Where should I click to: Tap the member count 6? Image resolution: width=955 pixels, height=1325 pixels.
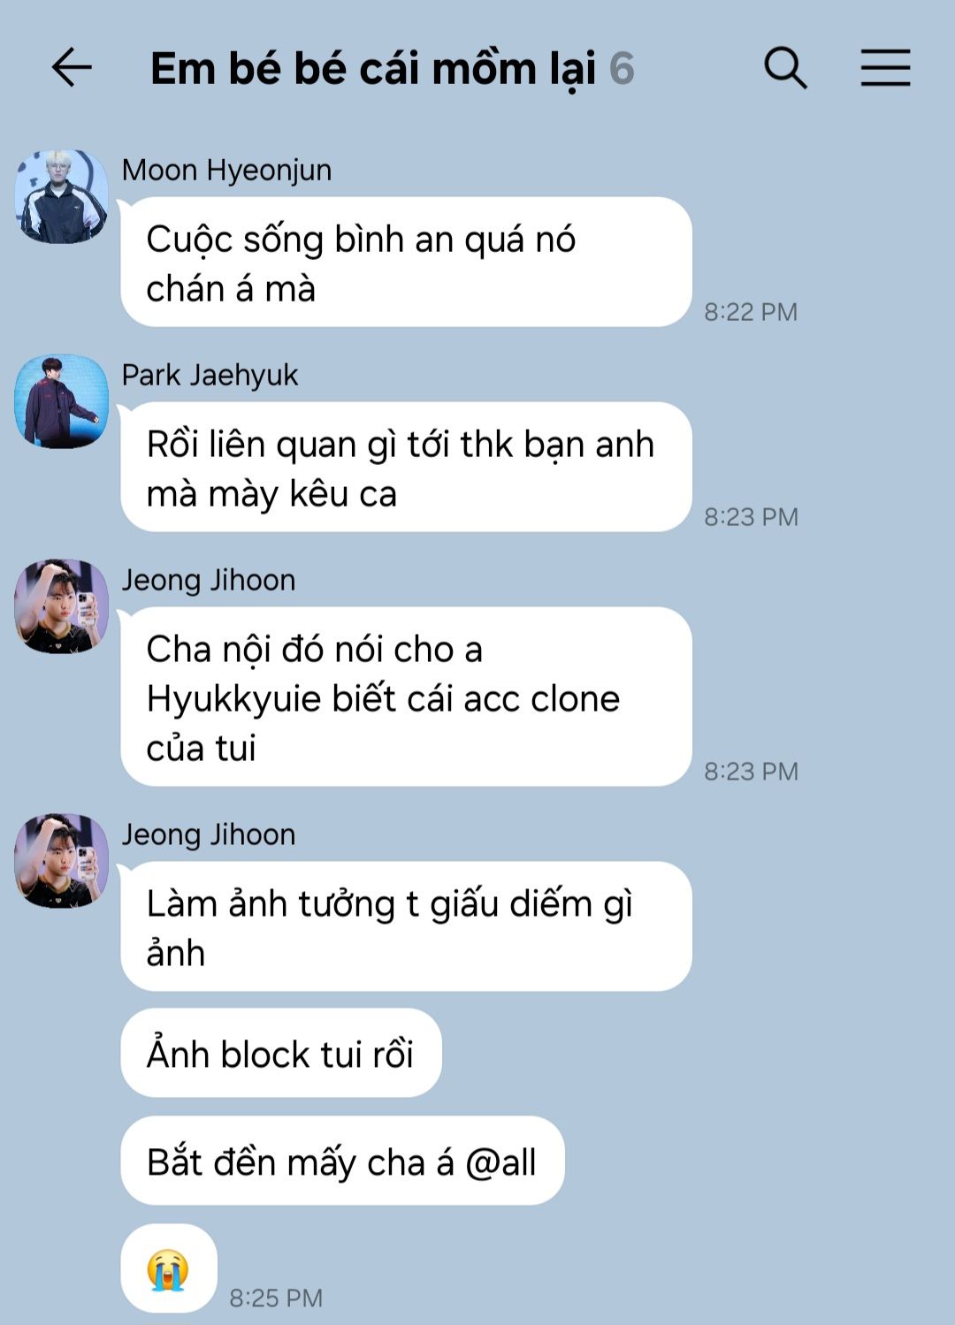[x=622, y=69]
